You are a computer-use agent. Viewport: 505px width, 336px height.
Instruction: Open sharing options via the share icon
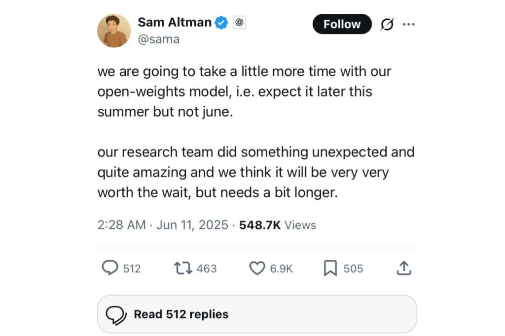tap(404, 268)
